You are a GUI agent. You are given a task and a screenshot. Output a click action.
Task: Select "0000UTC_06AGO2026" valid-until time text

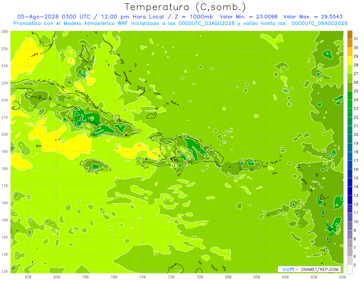click(x=319, y=23)
